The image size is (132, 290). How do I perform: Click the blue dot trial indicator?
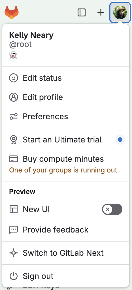pyautogui.click(x=120, y=140)
